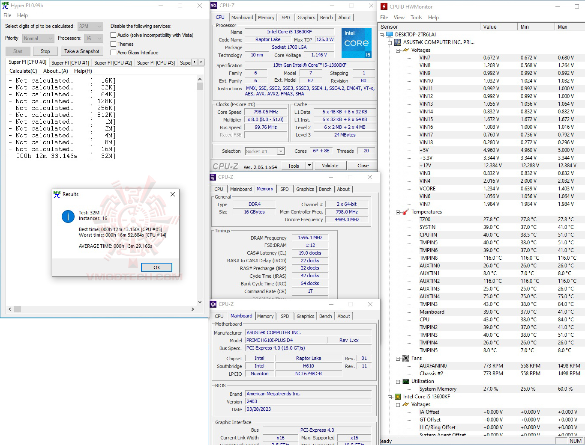Click OK in the Results dialog
585x445 pixels.
pos(156,267)
